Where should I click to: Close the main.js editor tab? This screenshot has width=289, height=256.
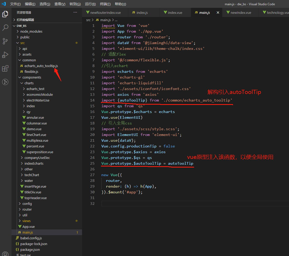(218, 13)
